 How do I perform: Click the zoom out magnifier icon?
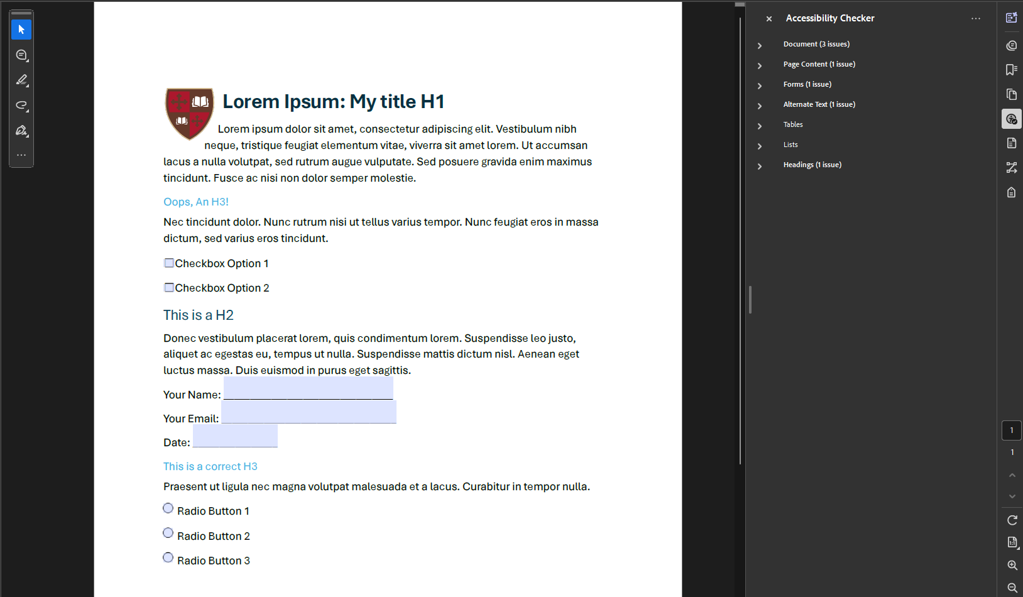(x=1012, y=588)
